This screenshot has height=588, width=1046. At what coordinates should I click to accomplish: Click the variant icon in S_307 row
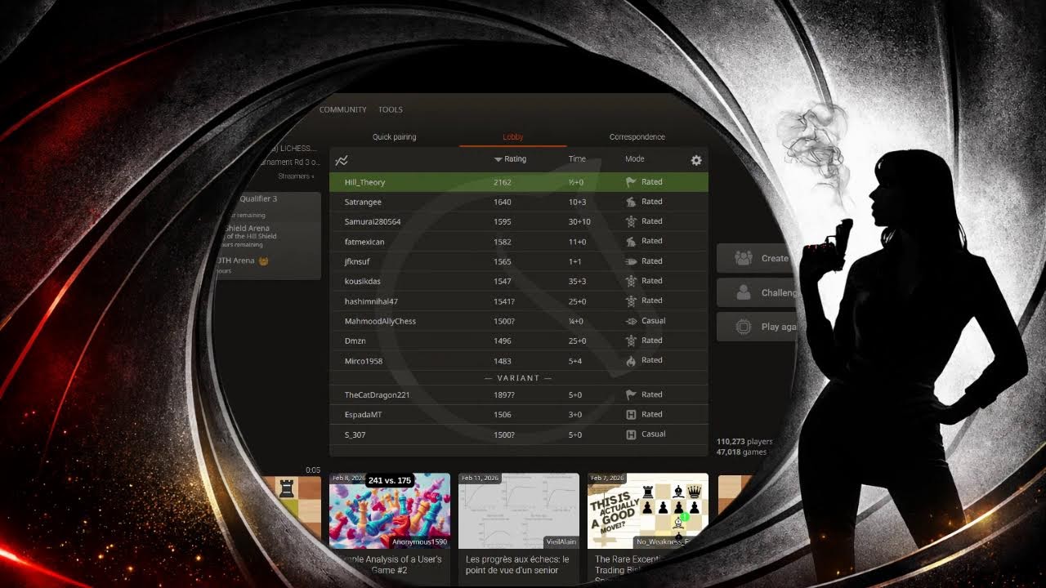click(631, 434)
